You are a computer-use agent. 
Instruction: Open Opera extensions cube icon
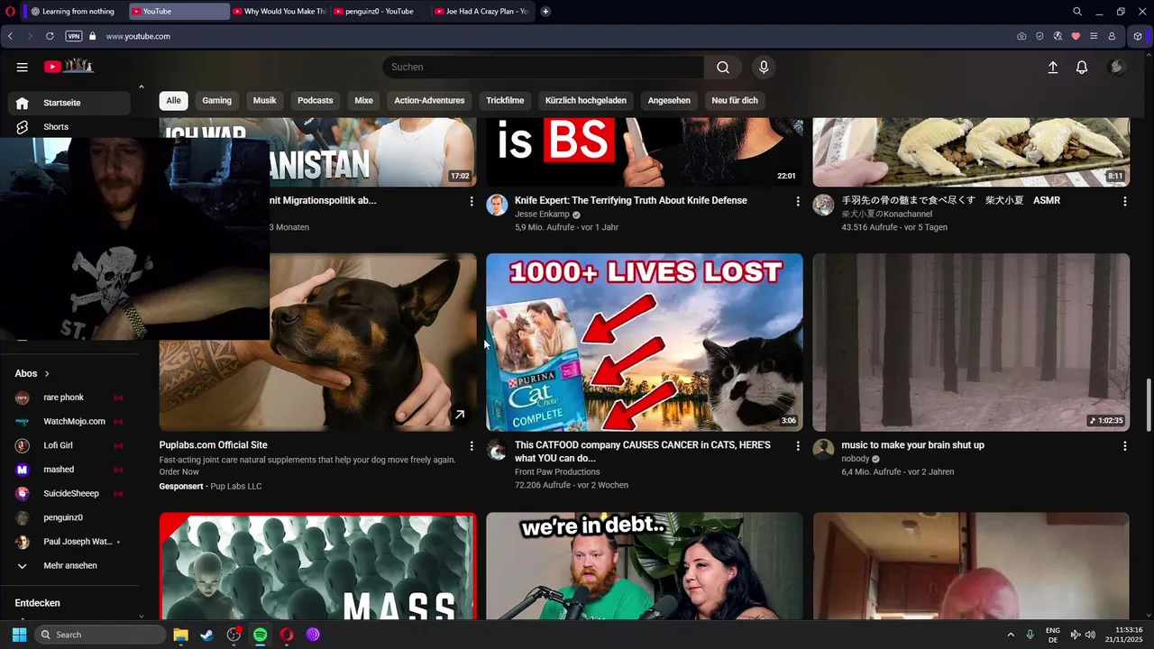click(1138, 36)
